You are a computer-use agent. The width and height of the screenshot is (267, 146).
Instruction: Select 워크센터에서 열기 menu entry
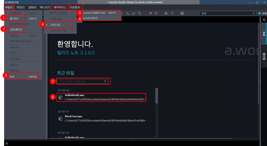23,24
